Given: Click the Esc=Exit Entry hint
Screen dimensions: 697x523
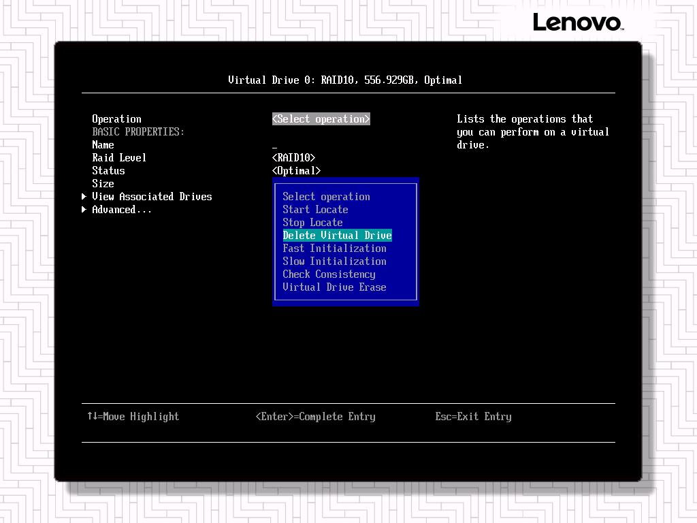Looking at the screenshot, I should click(x=473, y=417).
